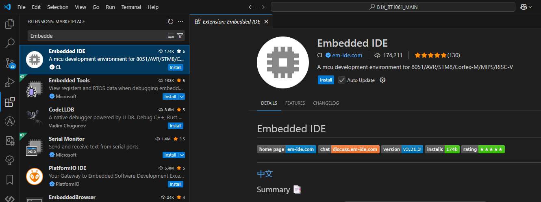
Task: Go forward with the right arrow
Action: (262, 7)
